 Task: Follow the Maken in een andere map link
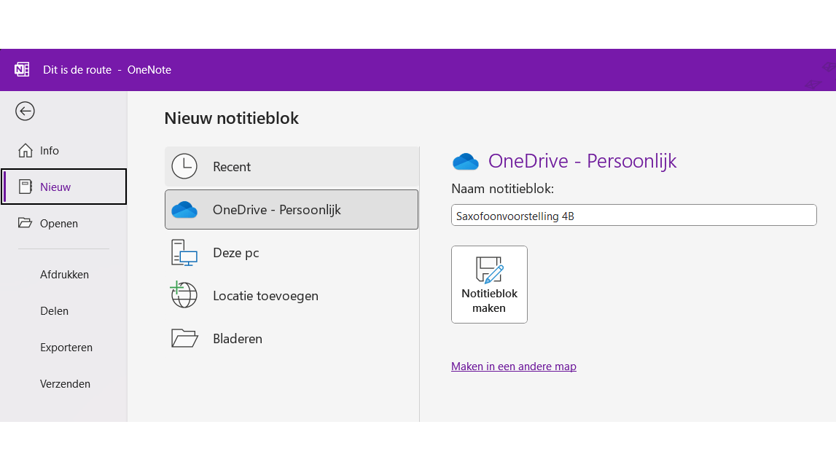tap(513, 367)
